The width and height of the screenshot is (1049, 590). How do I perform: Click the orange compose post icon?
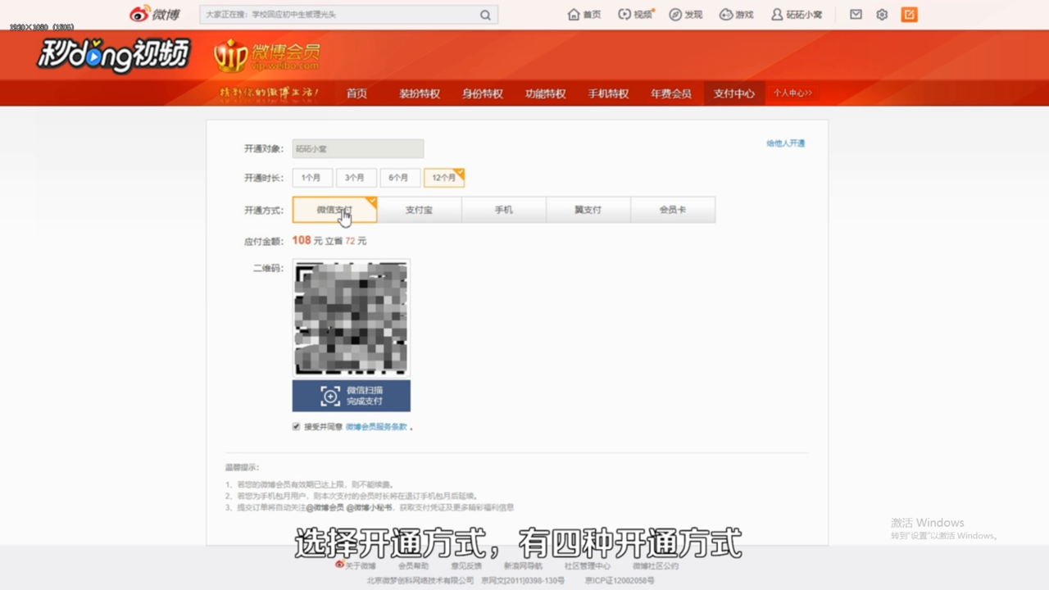click(909, 15)
